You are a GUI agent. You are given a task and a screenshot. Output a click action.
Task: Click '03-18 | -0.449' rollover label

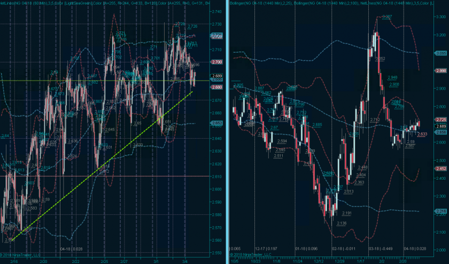(x=381, y=249)
